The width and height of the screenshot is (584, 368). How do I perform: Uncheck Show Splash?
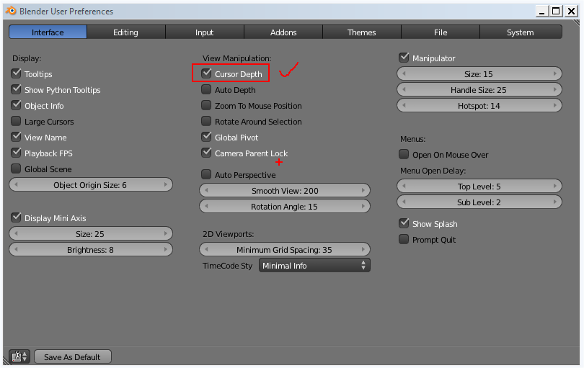(x=404, y=223)
